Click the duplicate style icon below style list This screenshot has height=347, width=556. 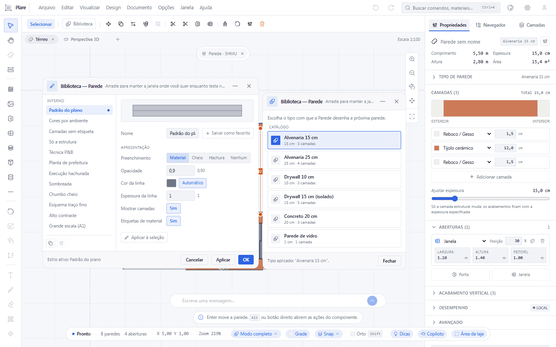click(x=51, y=243)
